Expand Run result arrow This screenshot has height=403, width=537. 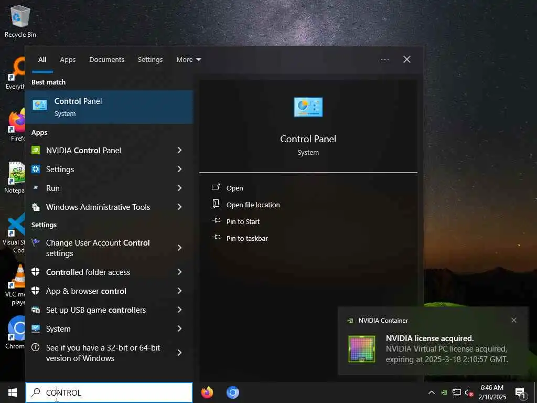click(179, 188)
